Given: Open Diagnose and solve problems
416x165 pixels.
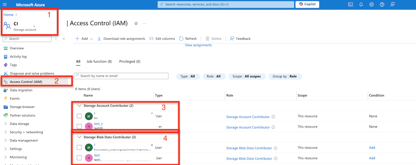Looking at the screenshot, I should tap(32, 73).
